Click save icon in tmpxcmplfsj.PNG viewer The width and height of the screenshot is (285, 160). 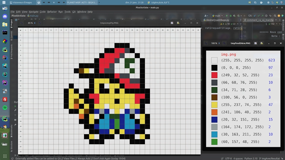click(x=172, y=23)
